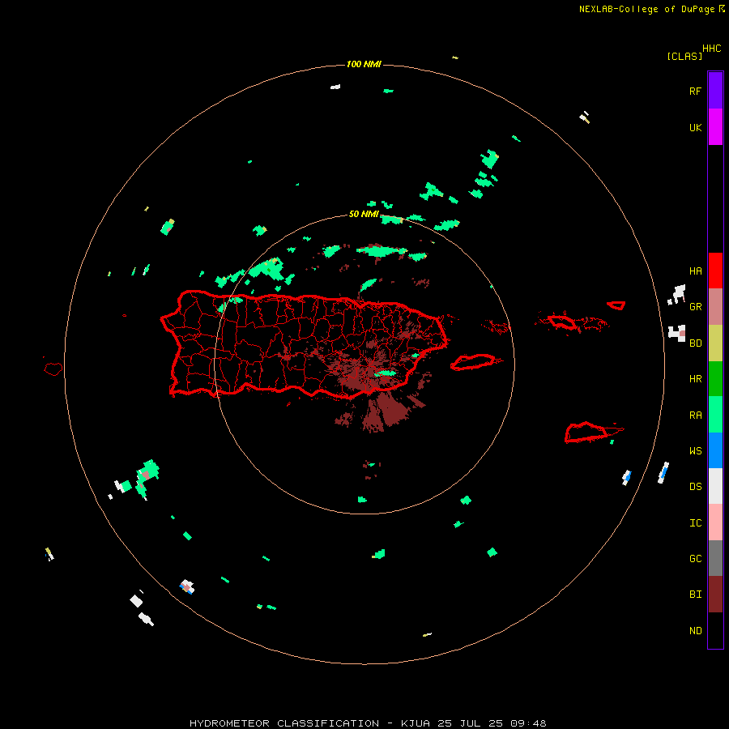
Task: Click the ND legend label
Action: [695, 630]
